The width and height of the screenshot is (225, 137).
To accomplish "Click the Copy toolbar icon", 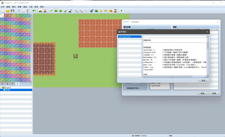I will (x=23, y=11).
